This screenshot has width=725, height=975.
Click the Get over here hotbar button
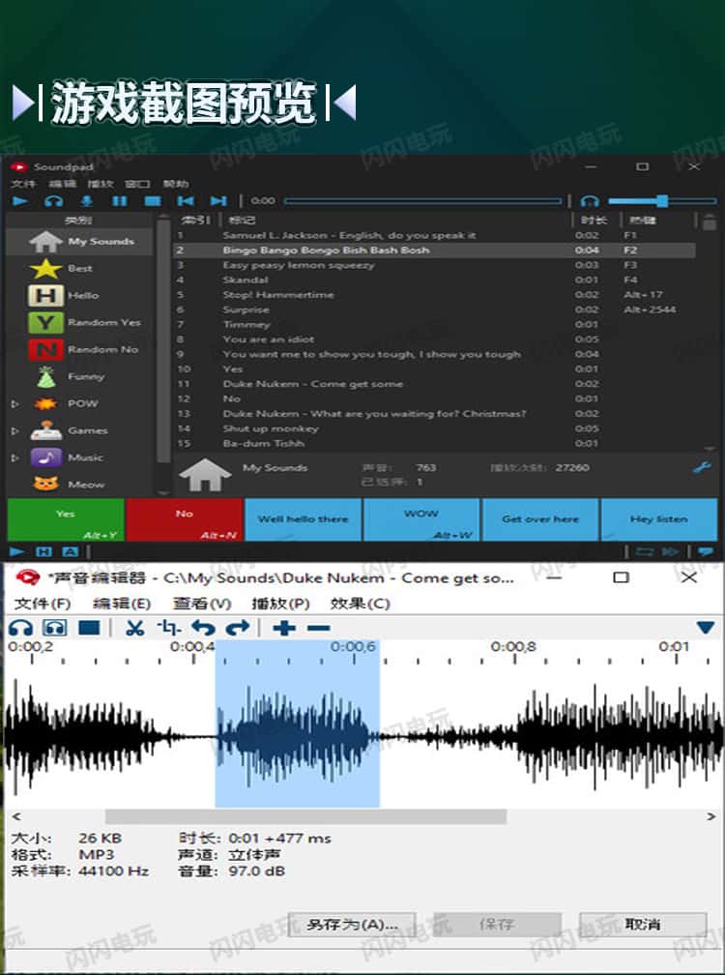click(x=540, y=519)
